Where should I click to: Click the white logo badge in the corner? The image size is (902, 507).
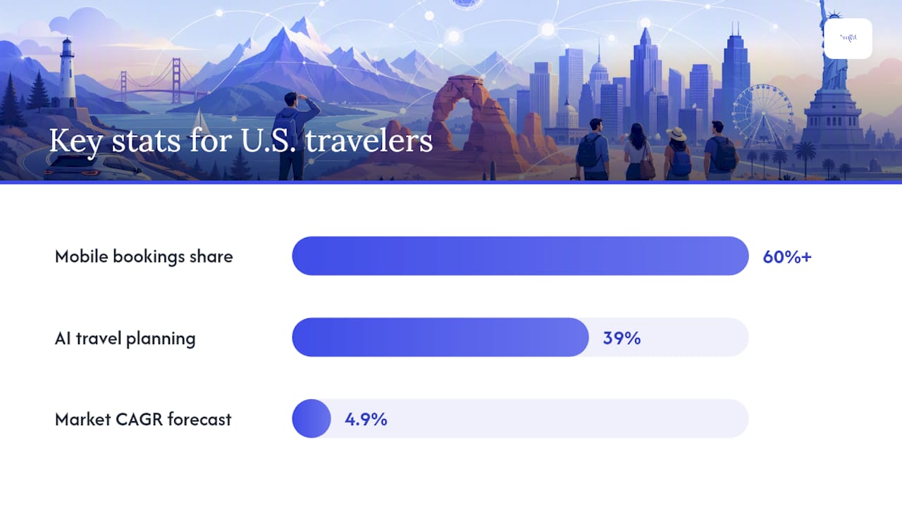click(x=848, y=39)
